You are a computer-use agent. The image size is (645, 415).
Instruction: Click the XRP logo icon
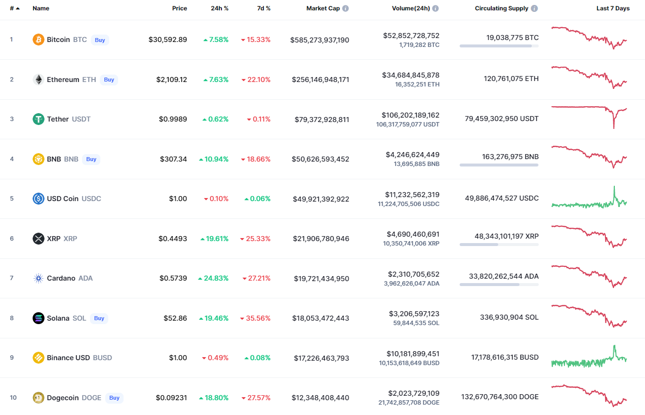[38, 239]
